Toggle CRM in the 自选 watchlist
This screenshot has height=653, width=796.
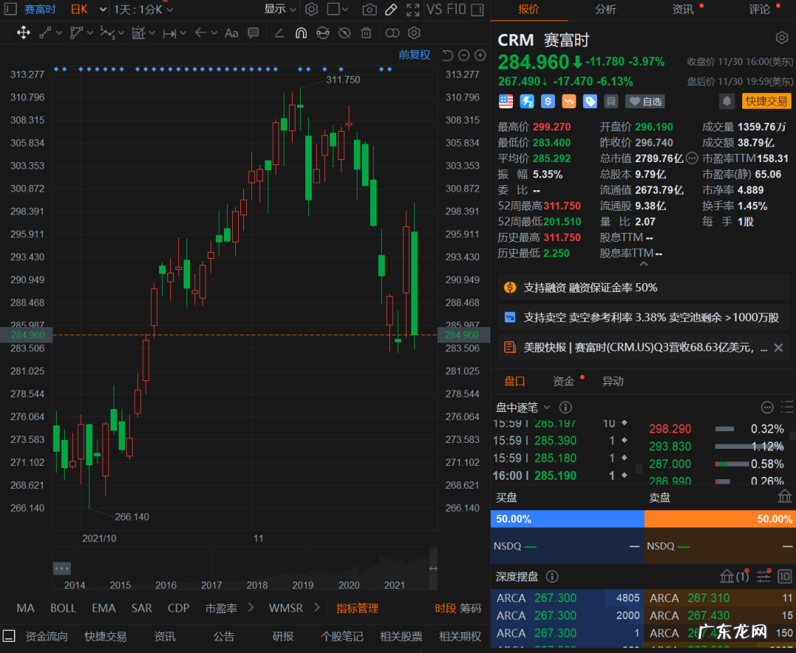click(645, 101)
